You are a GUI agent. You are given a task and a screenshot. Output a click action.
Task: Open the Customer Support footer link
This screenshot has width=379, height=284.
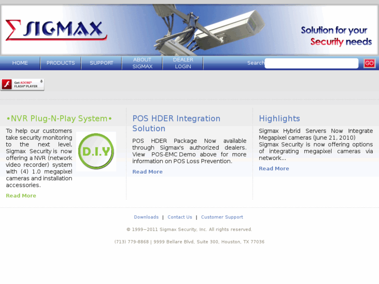pyautogui.click(x=222, y=217)
